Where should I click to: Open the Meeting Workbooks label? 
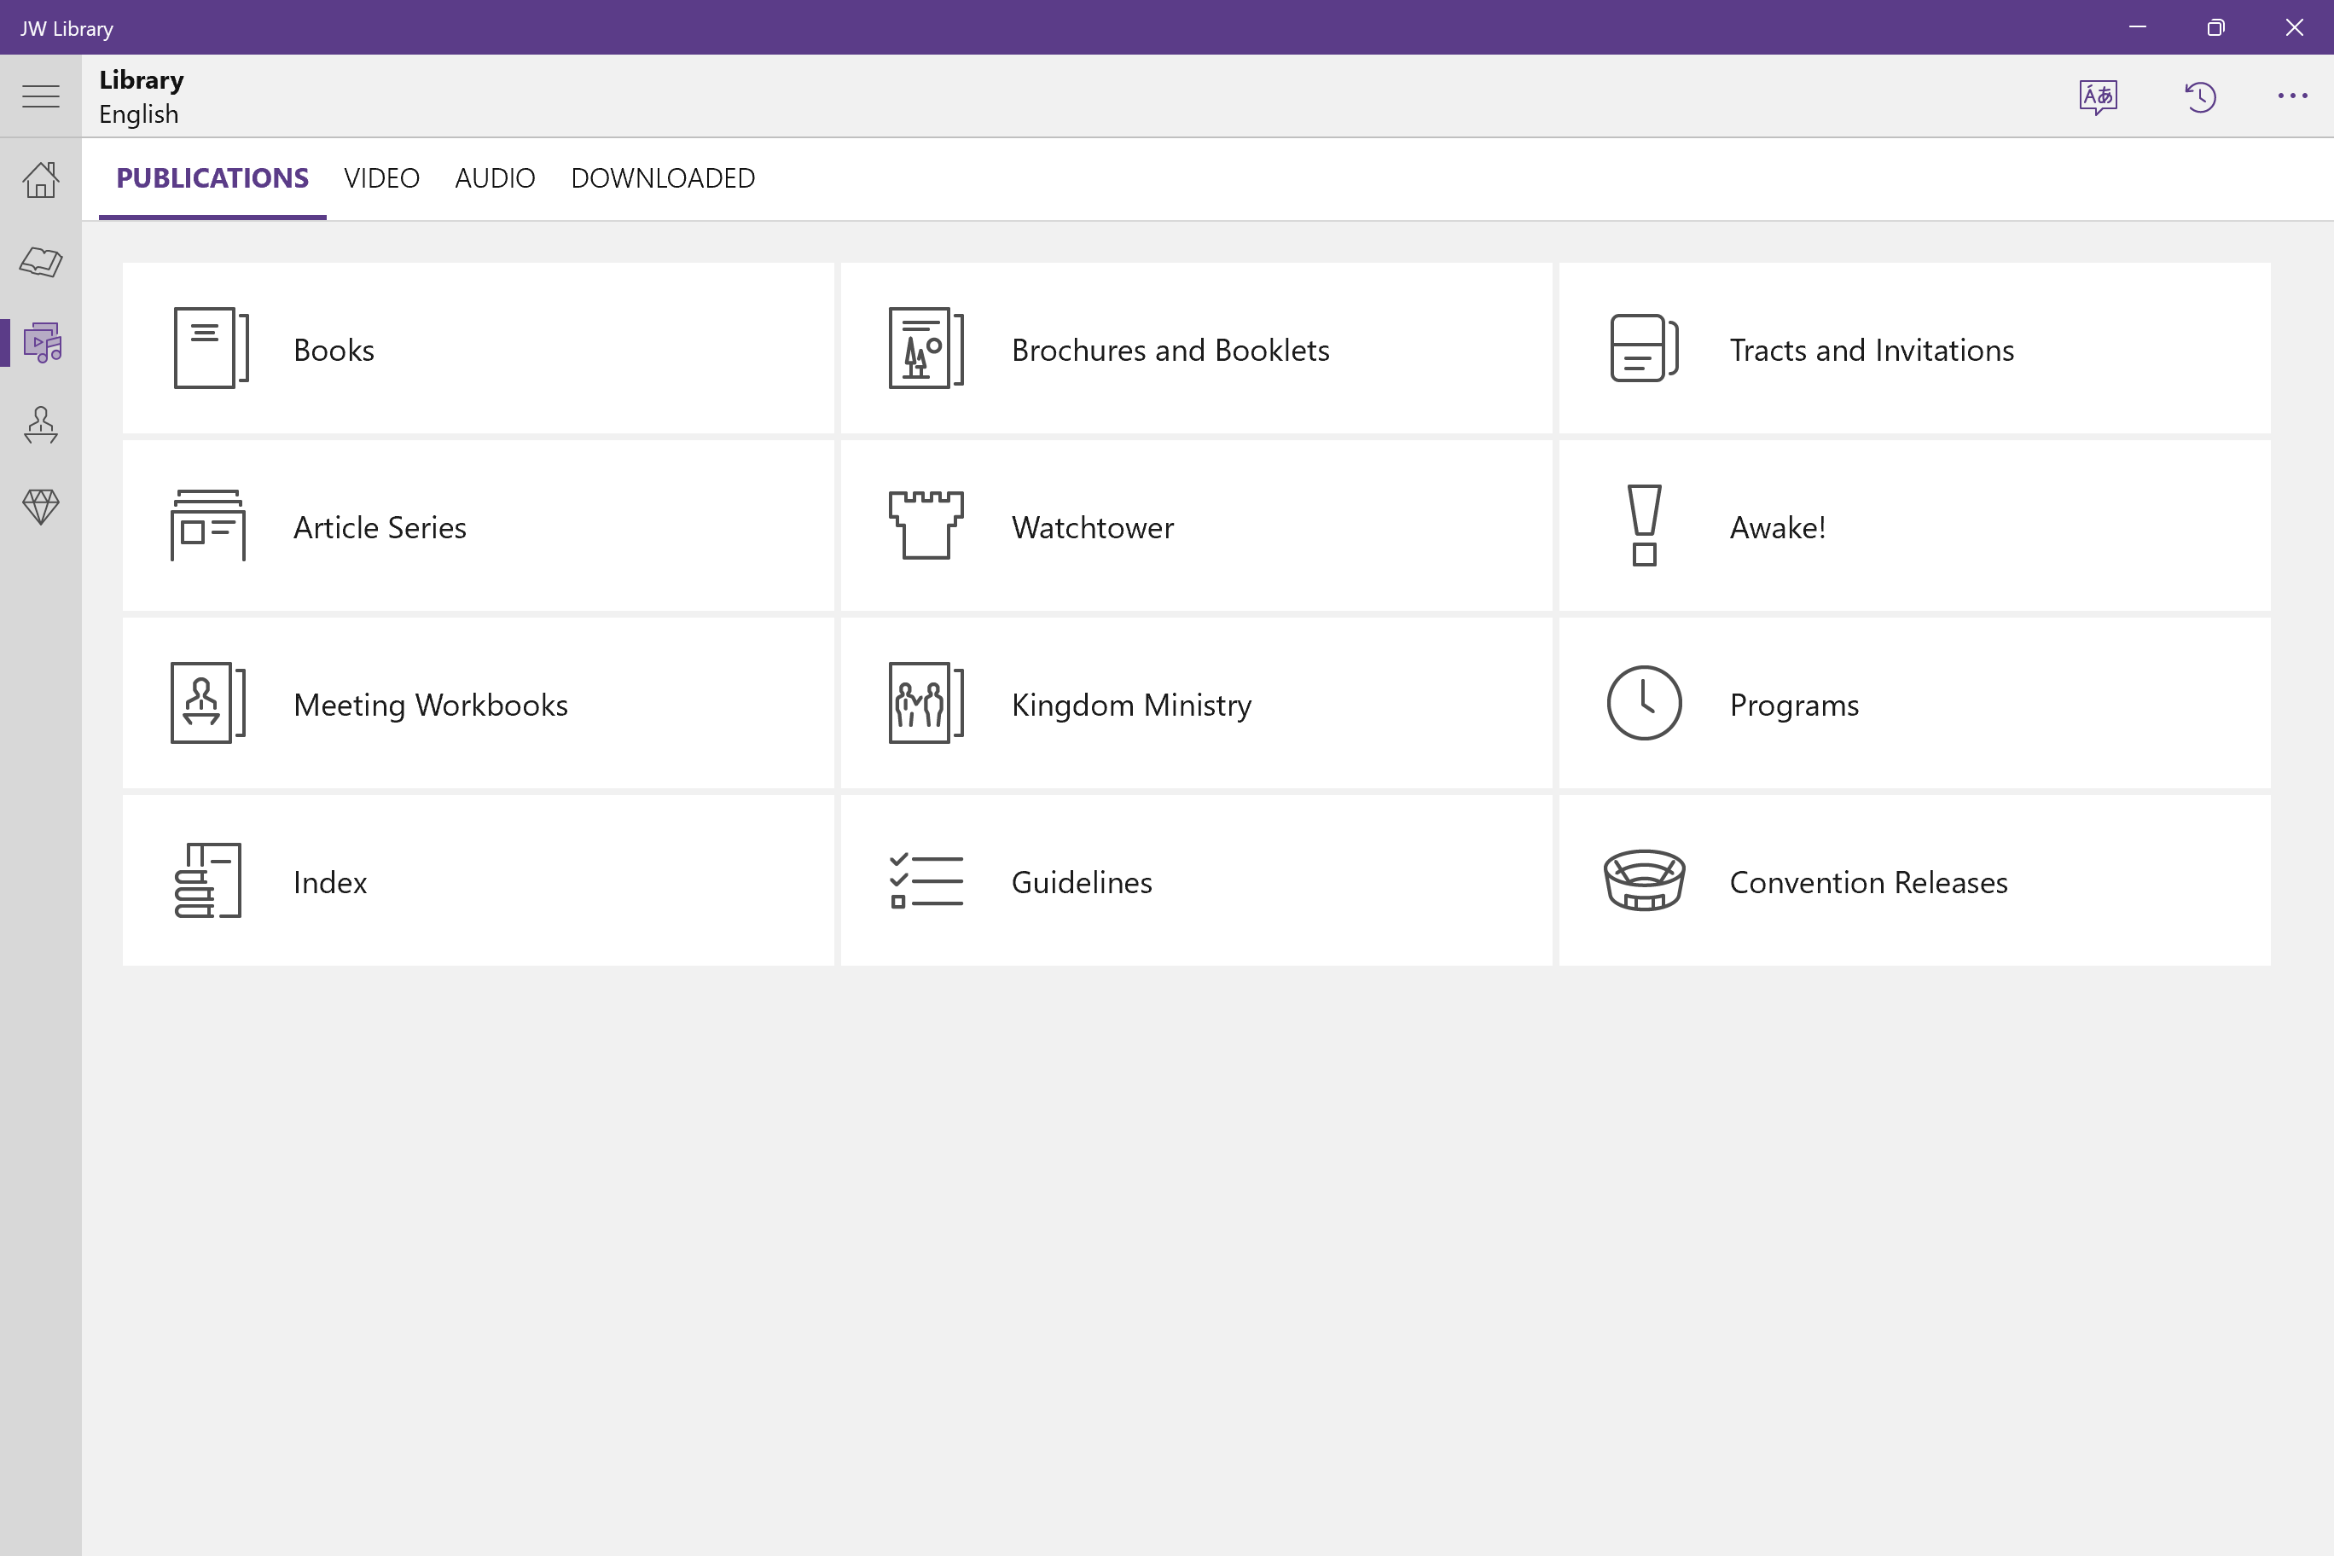point(431,705)
